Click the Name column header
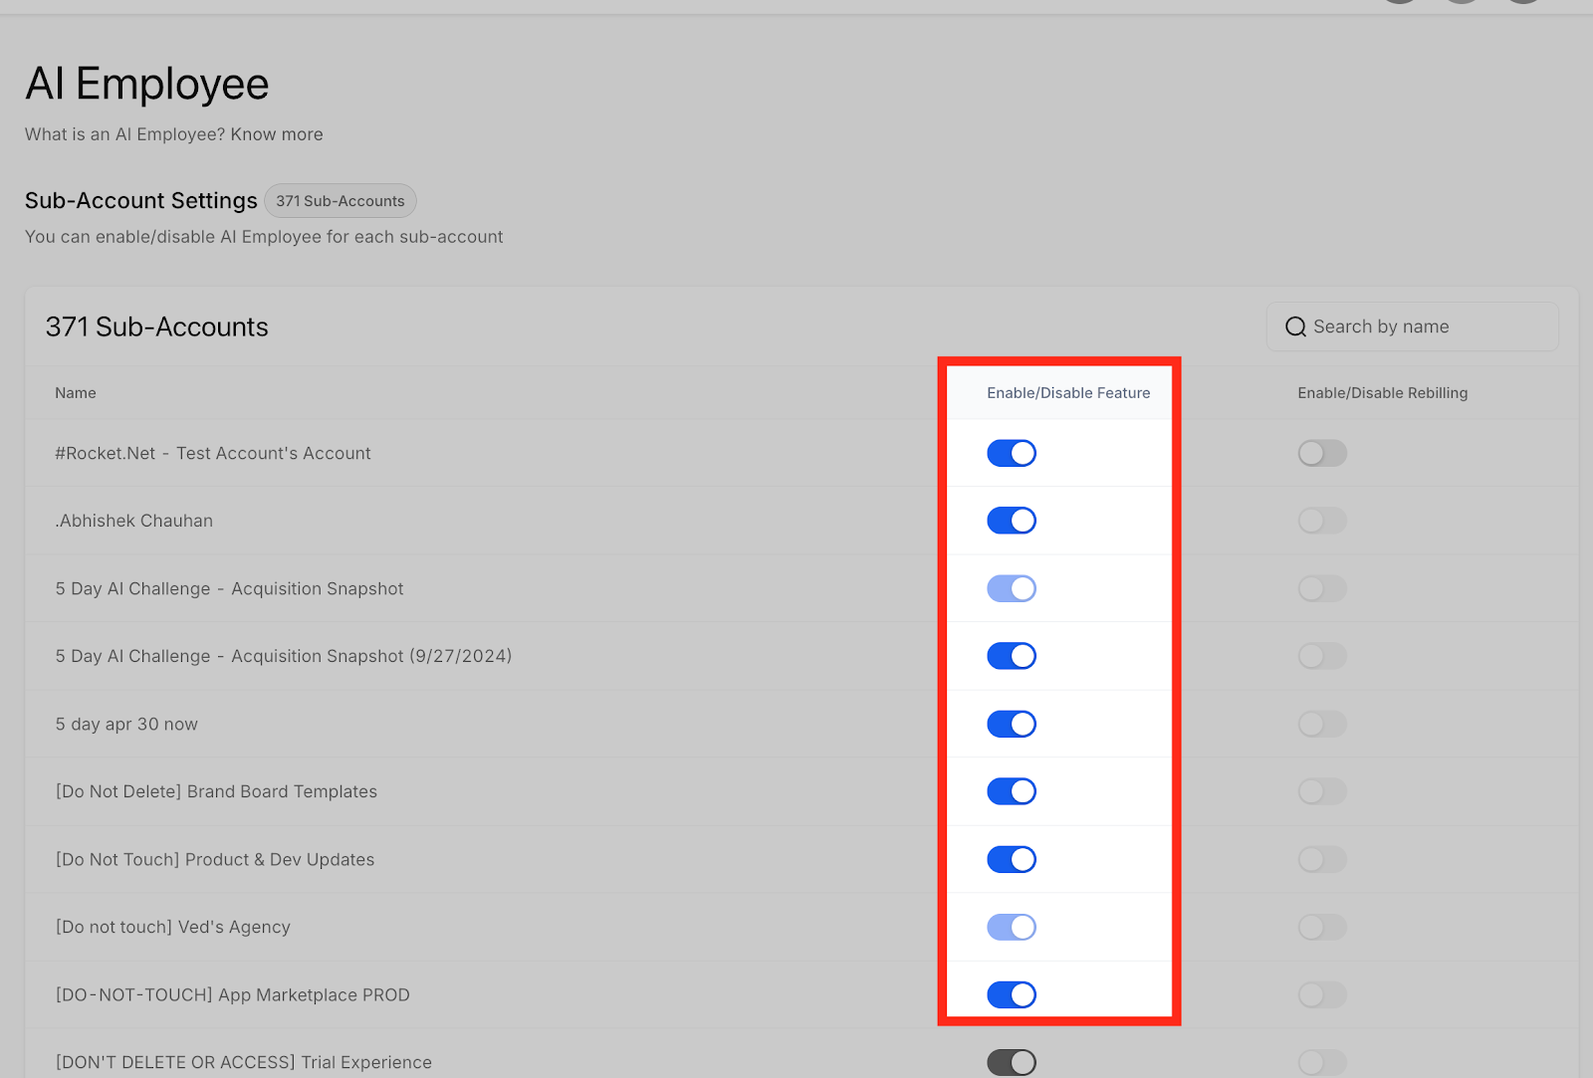1593x1078 pixels. coord(76,393)
